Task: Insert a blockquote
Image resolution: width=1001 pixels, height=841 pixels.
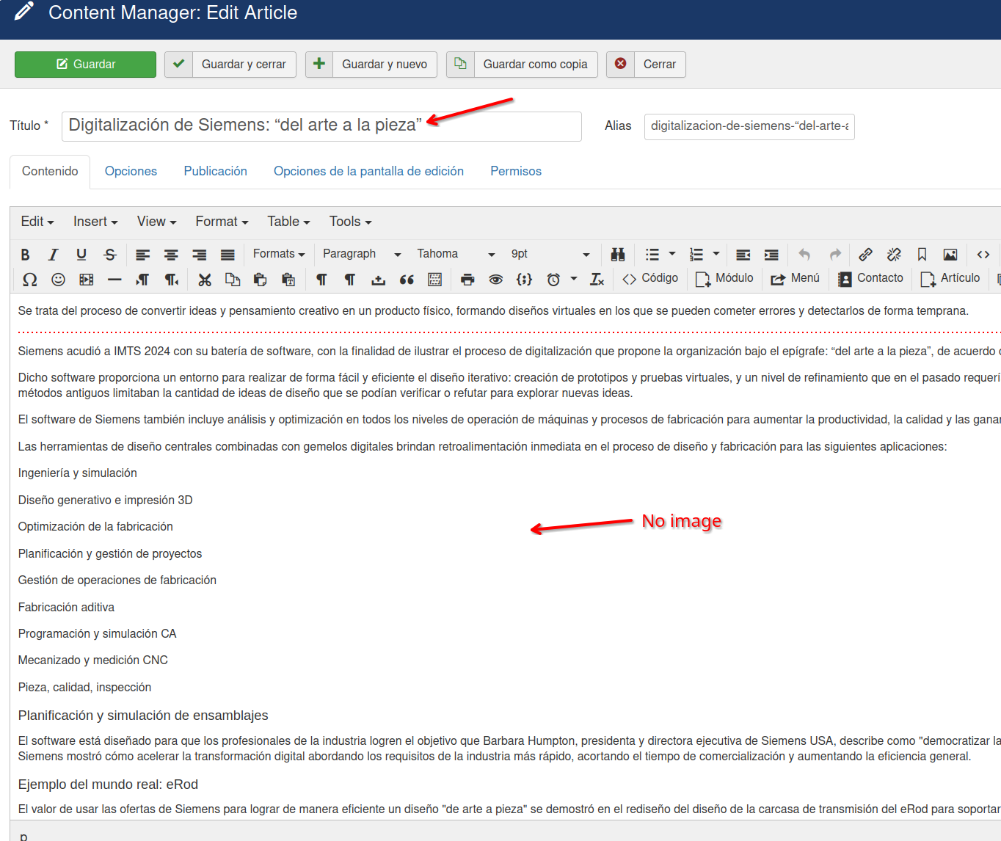Action: tap(407, 279)
